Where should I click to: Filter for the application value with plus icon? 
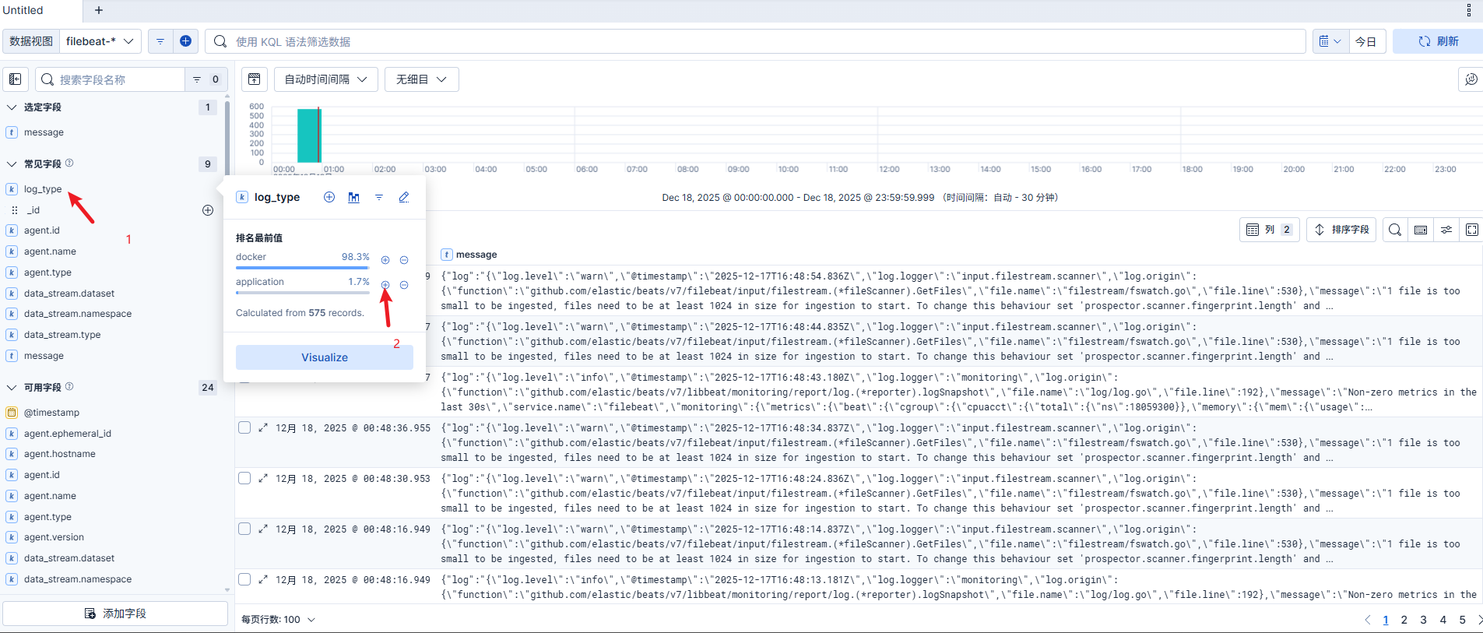tap(385, 285)
